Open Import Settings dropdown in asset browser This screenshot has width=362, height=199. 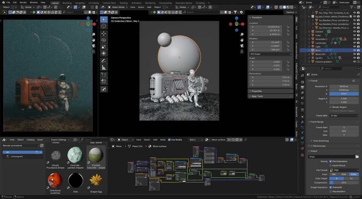(x=60, y=140)
